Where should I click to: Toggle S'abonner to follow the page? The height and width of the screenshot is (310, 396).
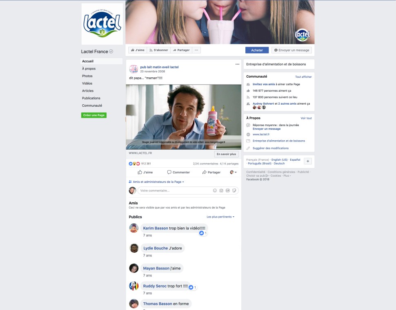click(158, 50)
